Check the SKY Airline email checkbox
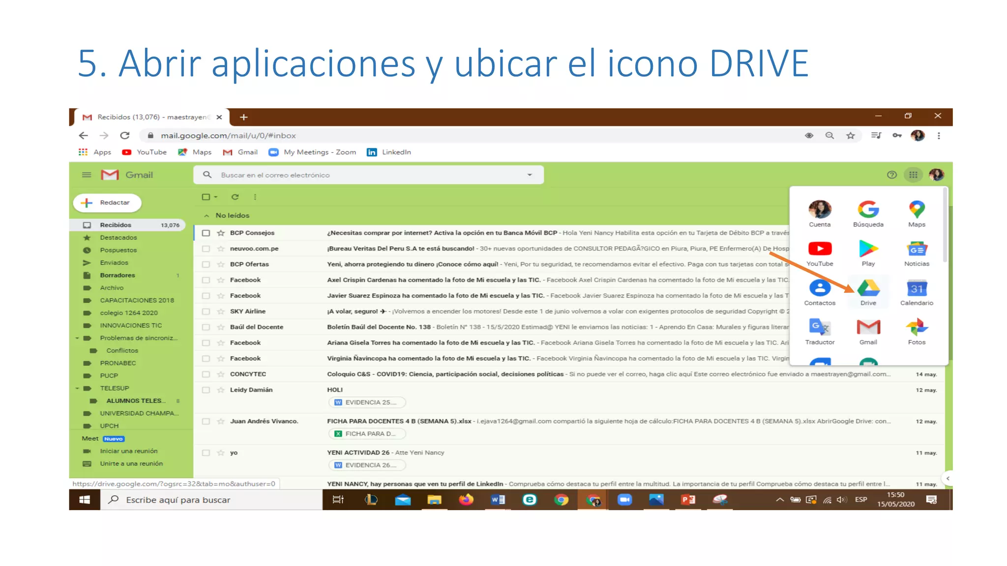Image resolution: width=1007 pixels, height=566 pixels. coord(206,311)
